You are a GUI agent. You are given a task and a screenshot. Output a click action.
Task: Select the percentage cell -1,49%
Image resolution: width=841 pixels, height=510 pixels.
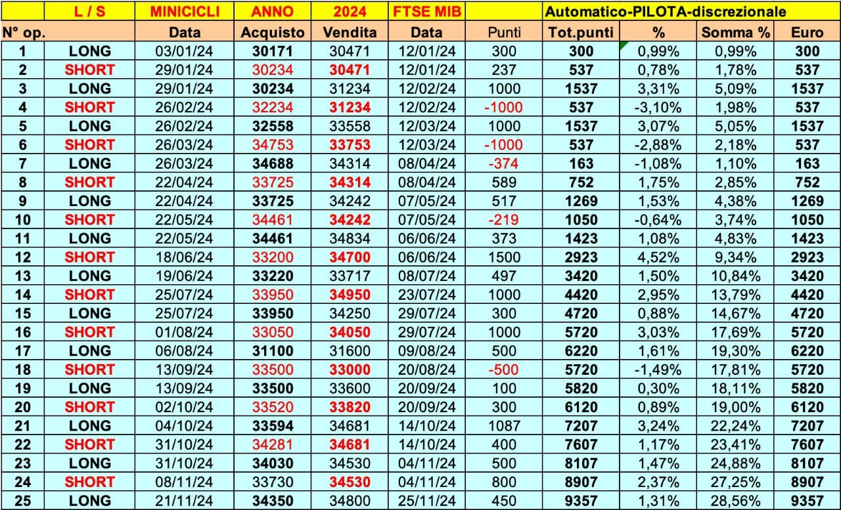[x=657, y=370]
